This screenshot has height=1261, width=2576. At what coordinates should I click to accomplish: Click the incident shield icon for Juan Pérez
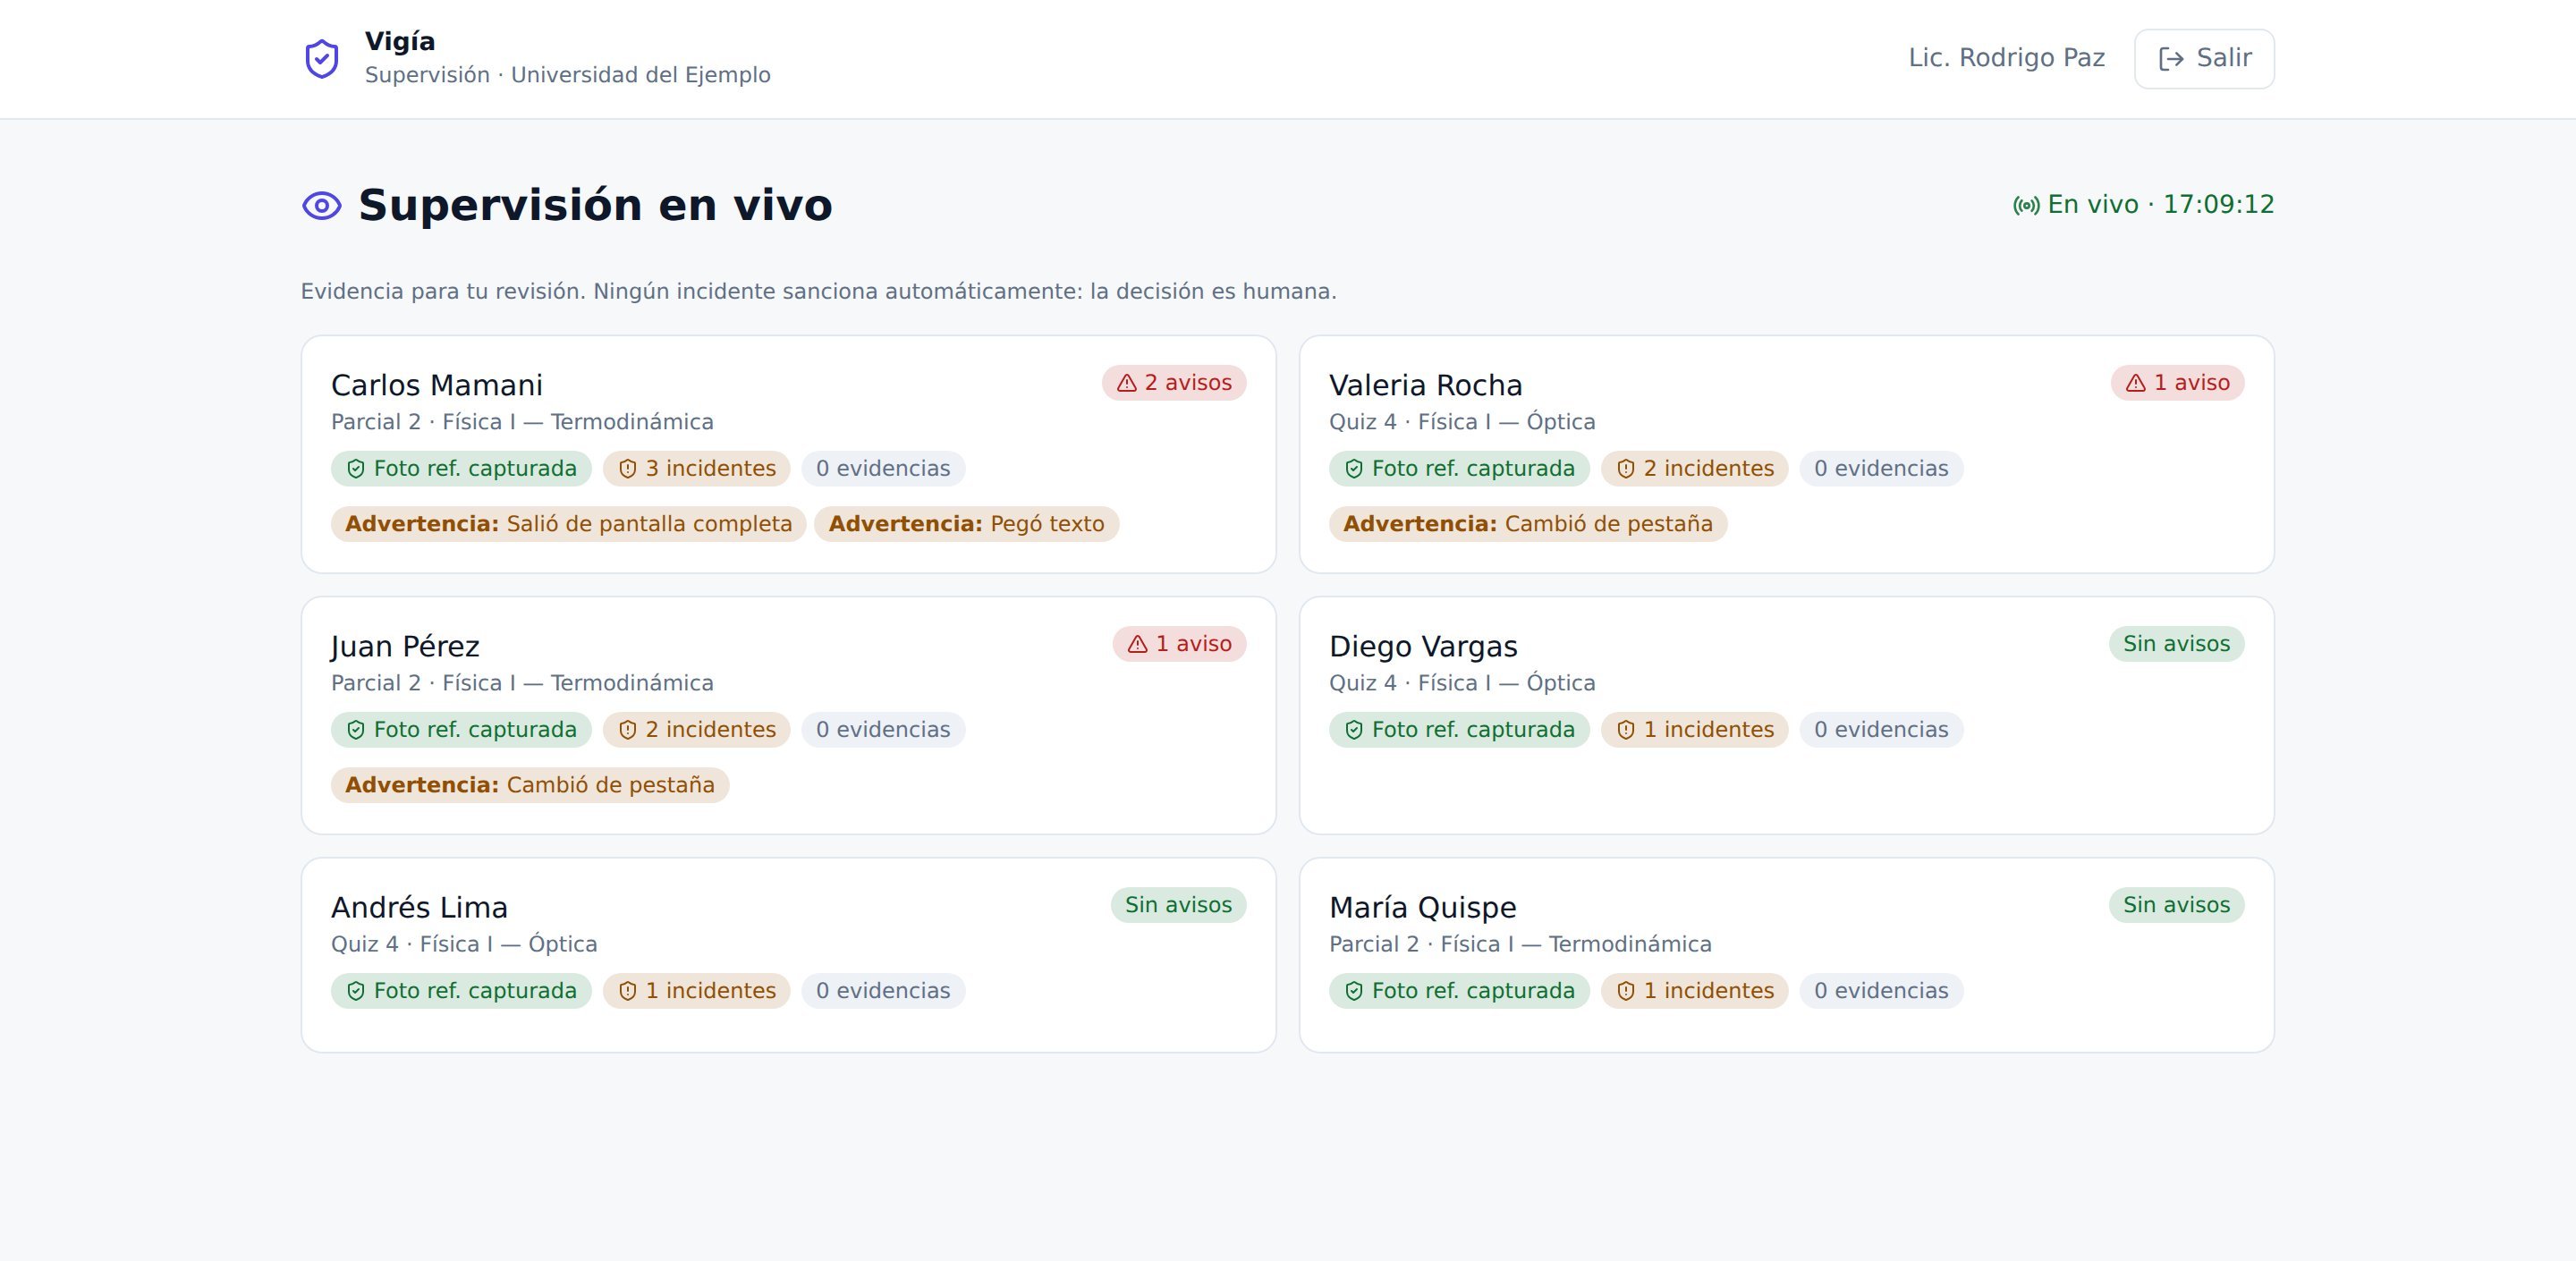click(x=628, y=730)
